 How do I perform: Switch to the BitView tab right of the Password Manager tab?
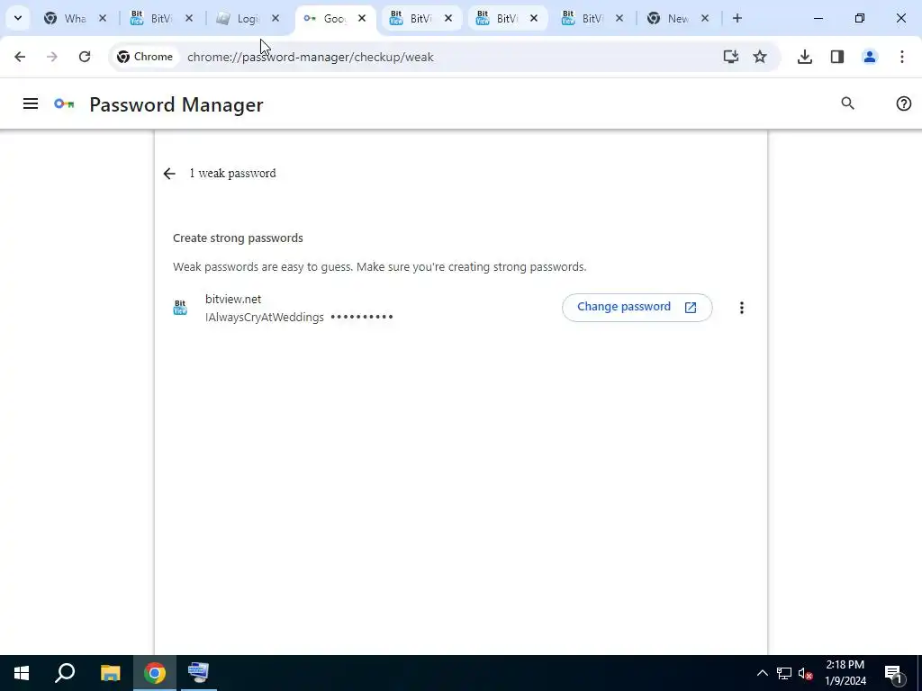(420, 18)
